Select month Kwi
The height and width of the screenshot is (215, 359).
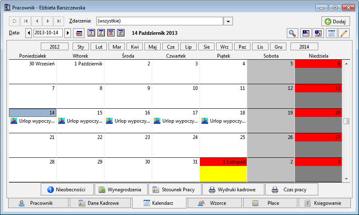[x=135, y=47]
